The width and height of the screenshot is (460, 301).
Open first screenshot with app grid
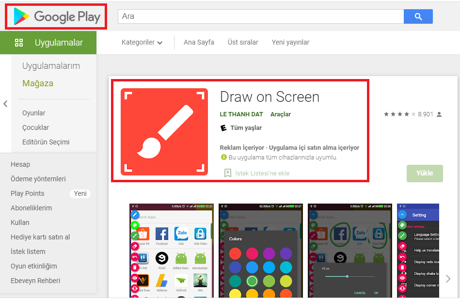point(172,251)
